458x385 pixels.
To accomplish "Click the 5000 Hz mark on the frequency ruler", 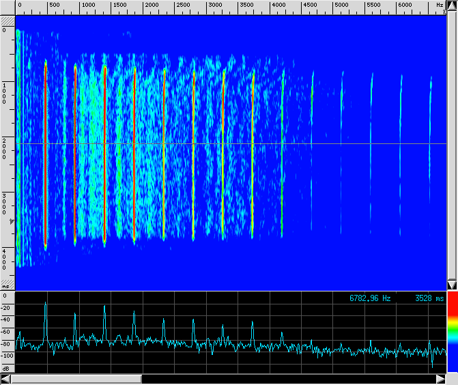I will (x=341, y=5).
